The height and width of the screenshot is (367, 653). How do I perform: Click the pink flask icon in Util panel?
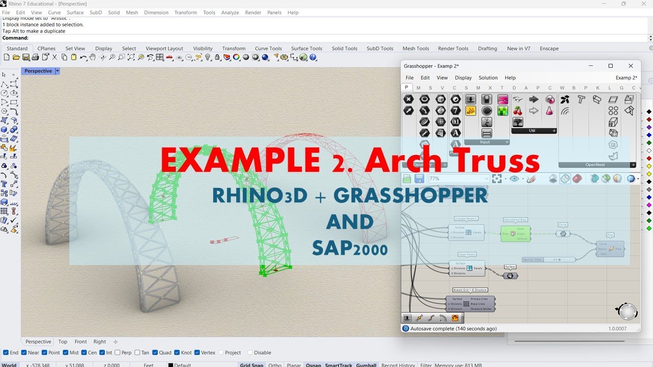click(x=549, y=111)
